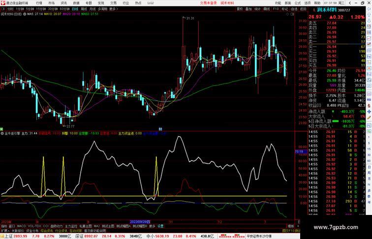
Task: Click the 润禾材料 stock name header
Action: point(327,10)
